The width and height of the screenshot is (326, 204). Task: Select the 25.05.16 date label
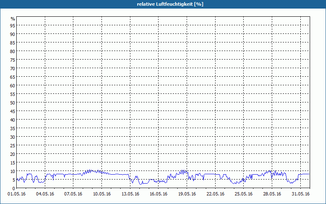click(243, 194)
